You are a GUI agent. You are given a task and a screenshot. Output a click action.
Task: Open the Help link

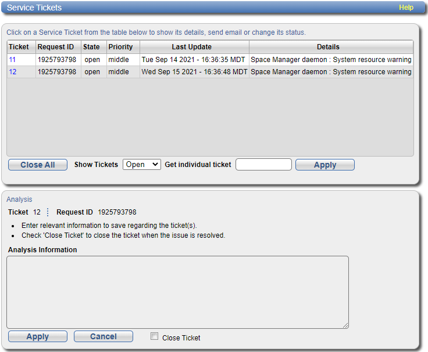[406, 8]
